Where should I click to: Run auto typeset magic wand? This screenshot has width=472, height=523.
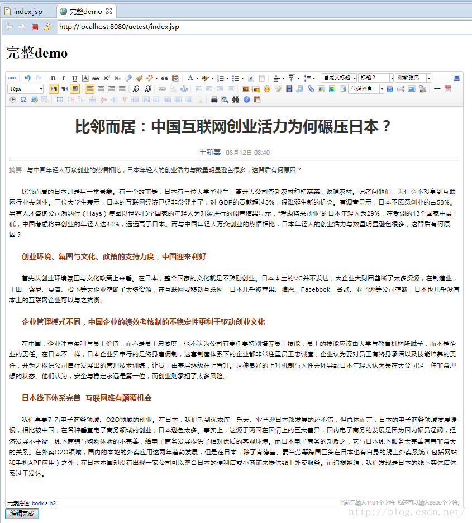point(149,78)
